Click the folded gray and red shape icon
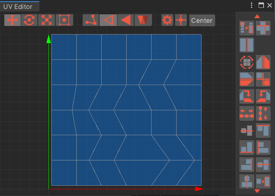275x196 pixels. [x=263, y=62]
